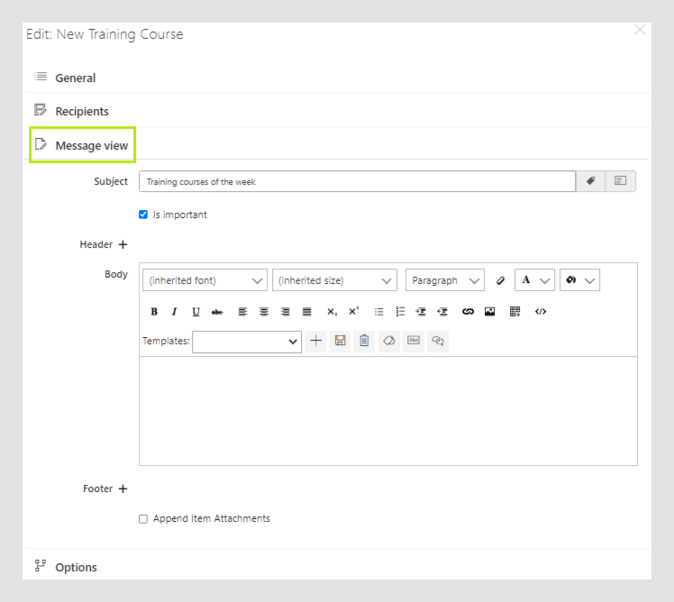Close the Edit New Training Course dialog
The image size is (674, 602).
click(x=640, y=30)
